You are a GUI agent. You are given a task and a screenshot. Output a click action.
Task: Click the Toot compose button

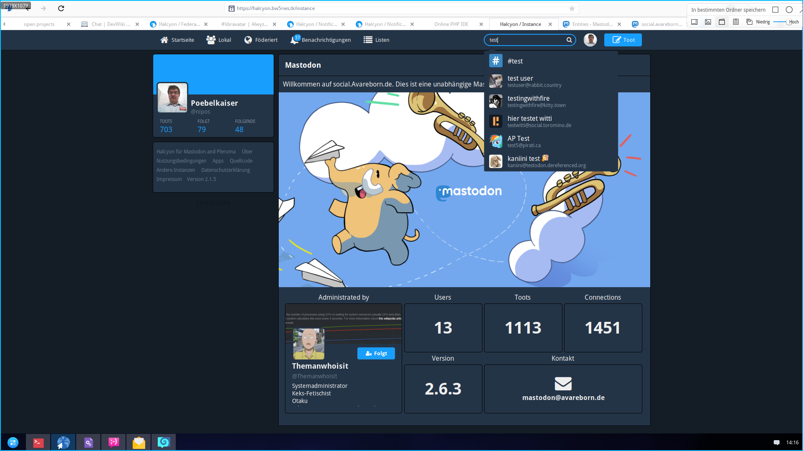point(623,40)
